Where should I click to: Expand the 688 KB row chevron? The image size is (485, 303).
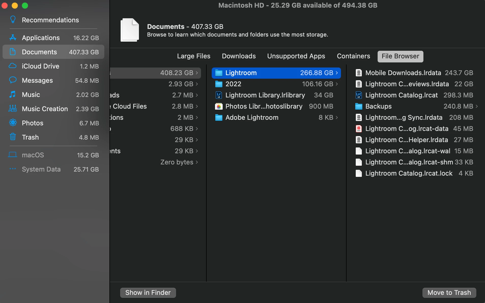click(x=197, y=129)
